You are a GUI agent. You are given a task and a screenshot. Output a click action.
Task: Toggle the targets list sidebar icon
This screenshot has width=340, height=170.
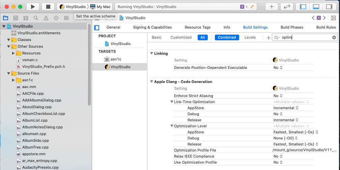pyautogui.click(x=97, y=28)
